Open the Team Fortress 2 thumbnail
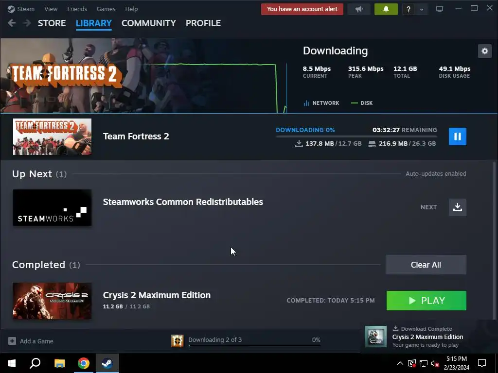 [52, 136]
